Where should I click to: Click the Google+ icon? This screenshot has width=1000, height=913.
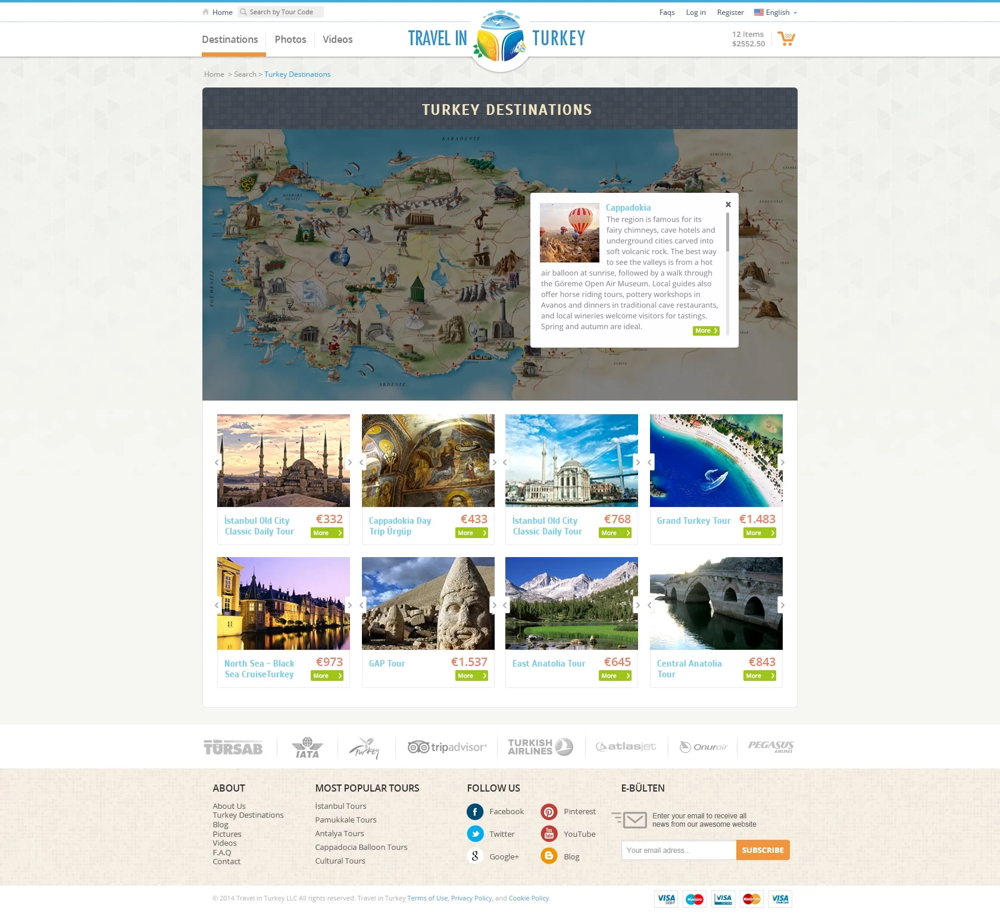point(475,856)
